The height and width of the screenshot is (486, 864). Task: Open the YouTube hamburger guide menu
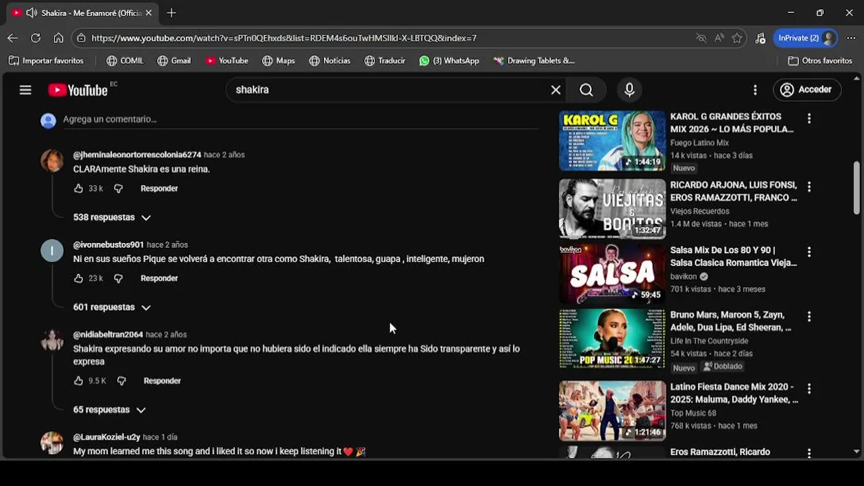(26, 90)
